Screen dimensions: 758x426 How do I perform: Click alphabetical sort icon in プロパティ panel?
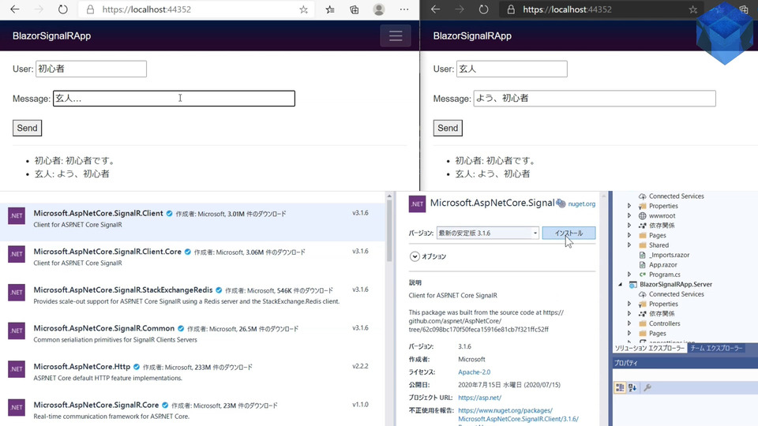click(x=632, y=387)
